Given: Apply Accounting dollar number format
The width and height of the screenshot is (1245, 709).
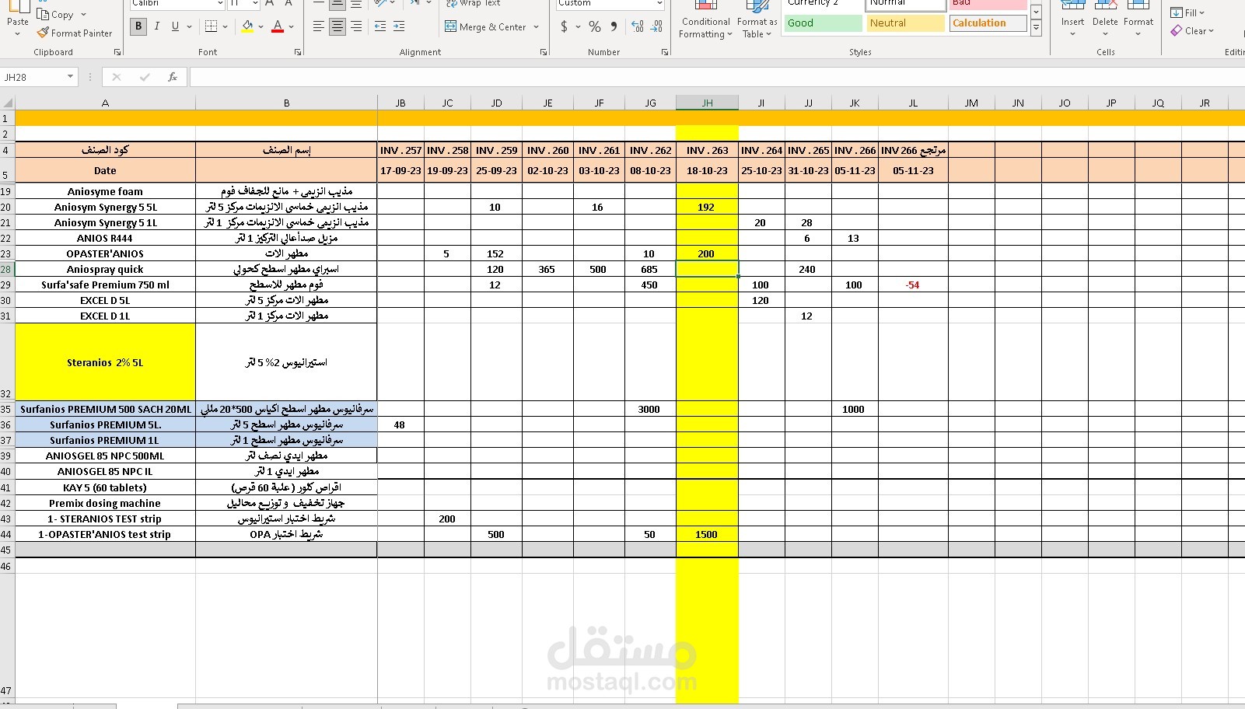Looking at the screenshot, I should (564, 26).
